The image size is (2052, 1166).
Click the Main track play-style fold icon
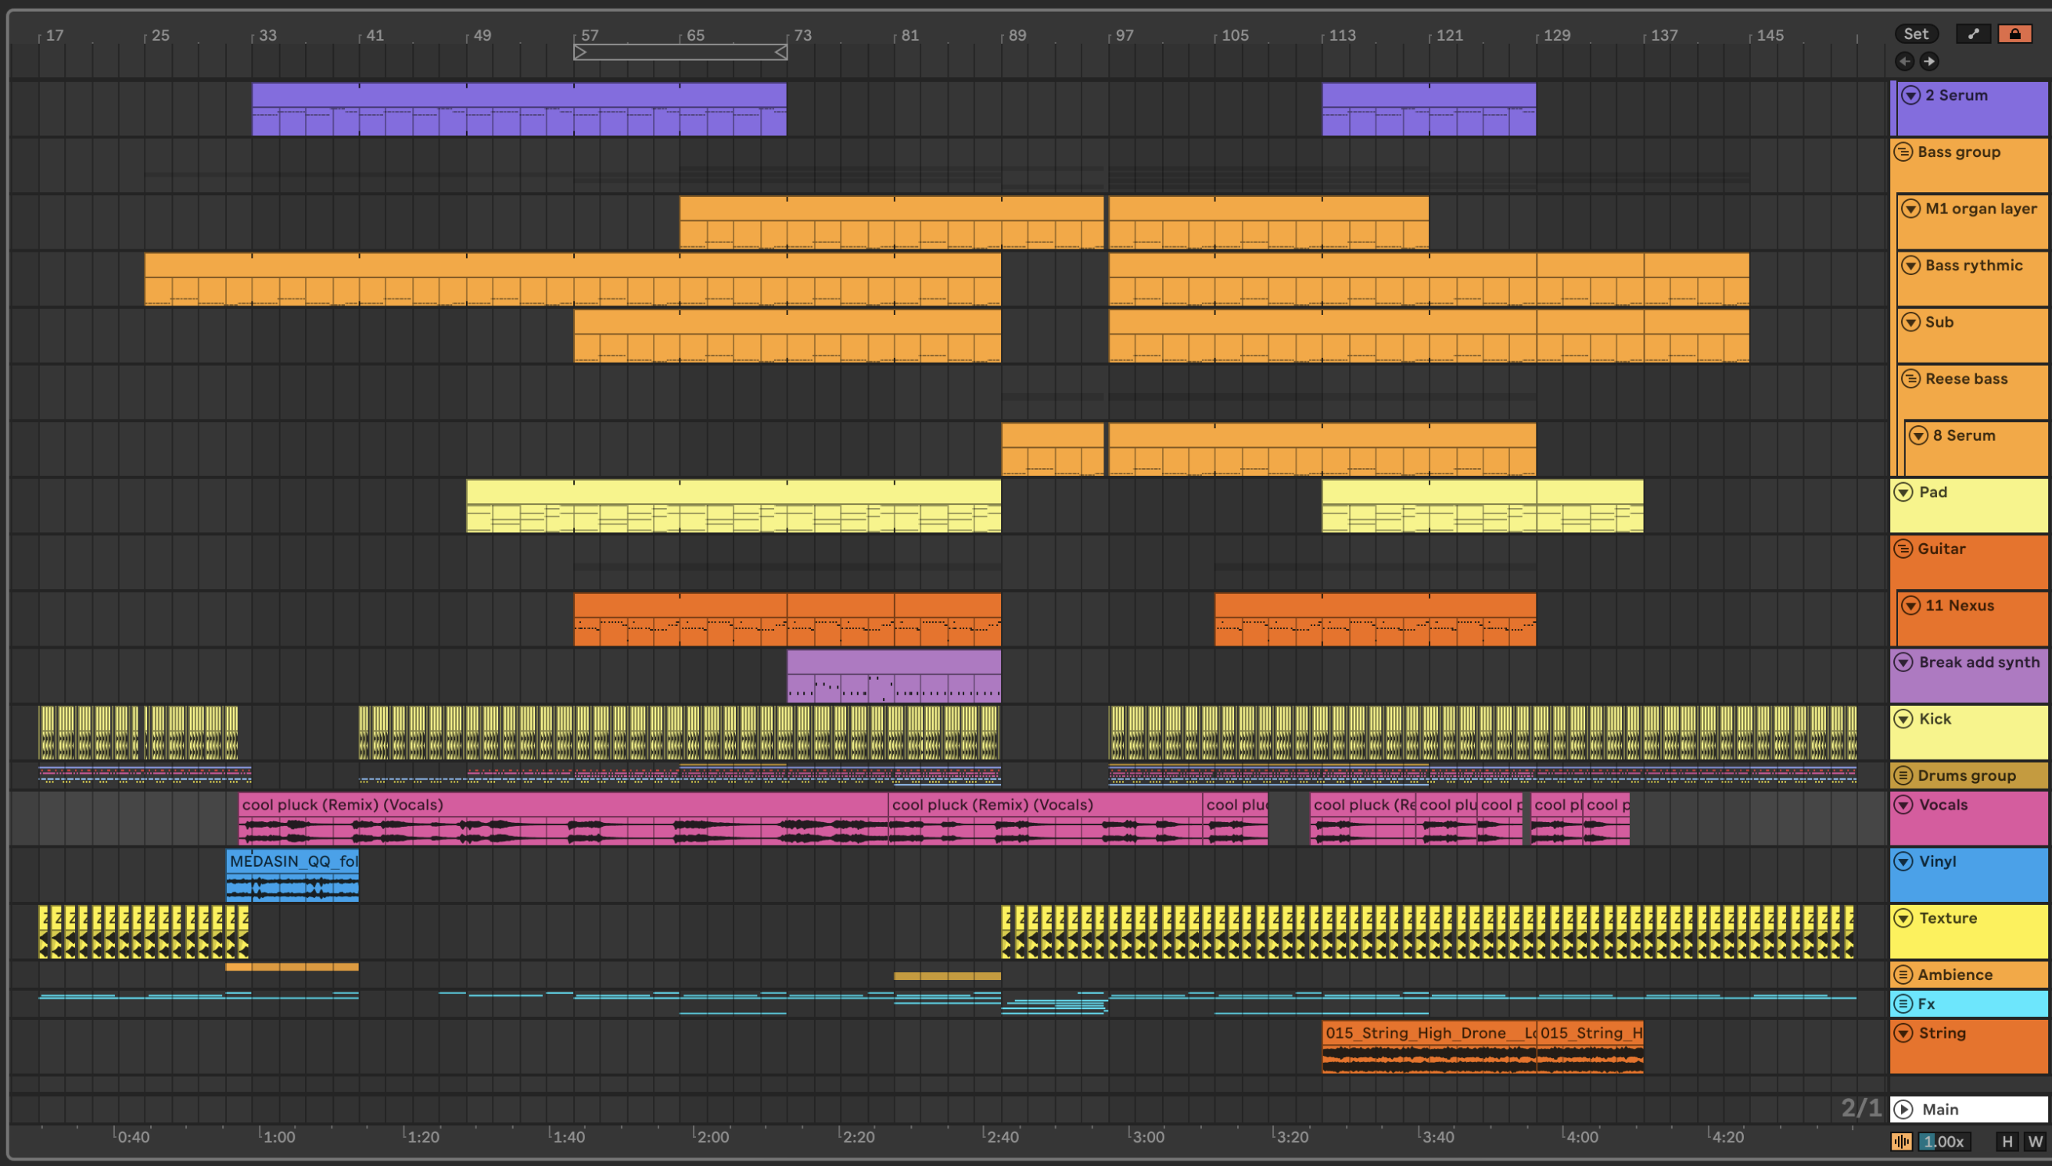point(1903,1109)
